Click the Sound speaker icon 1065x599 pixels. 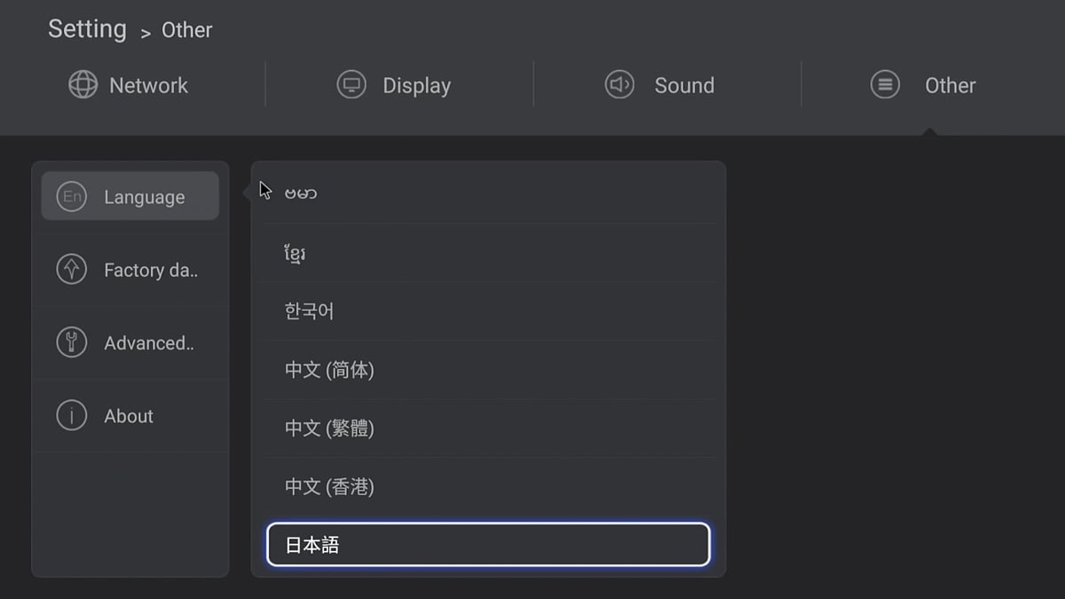619,84
